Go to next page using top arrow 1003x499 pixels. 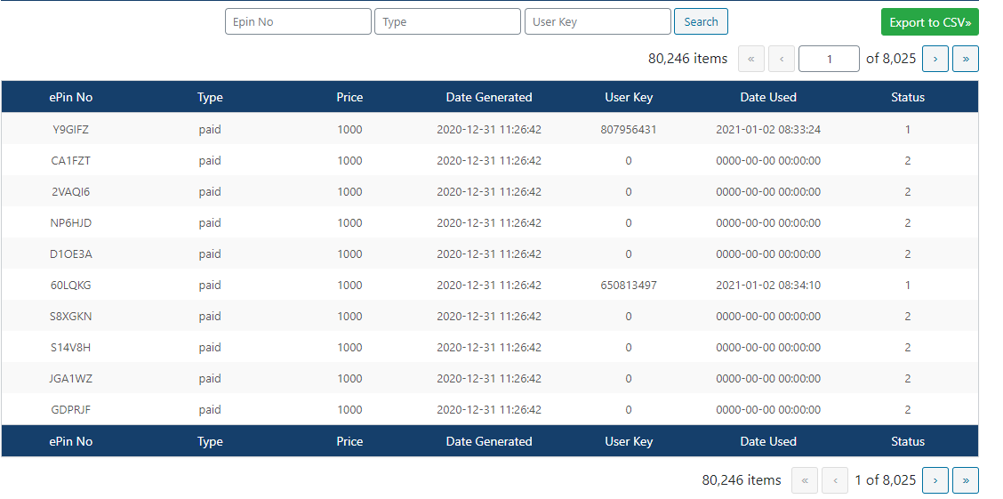pos(935,59)
